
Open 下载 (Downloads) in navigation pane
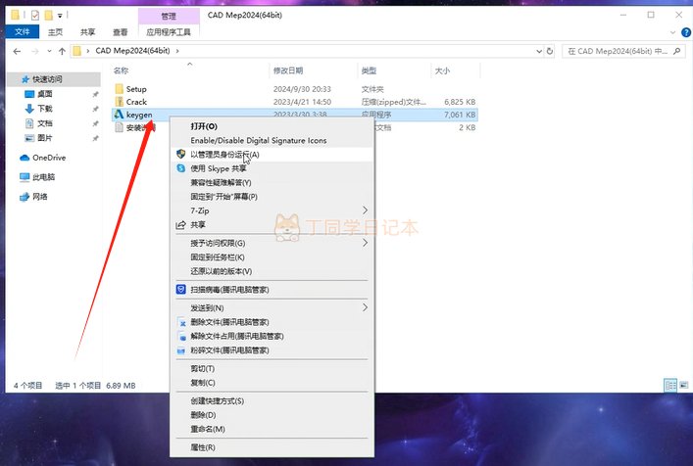tap(45, 109)
